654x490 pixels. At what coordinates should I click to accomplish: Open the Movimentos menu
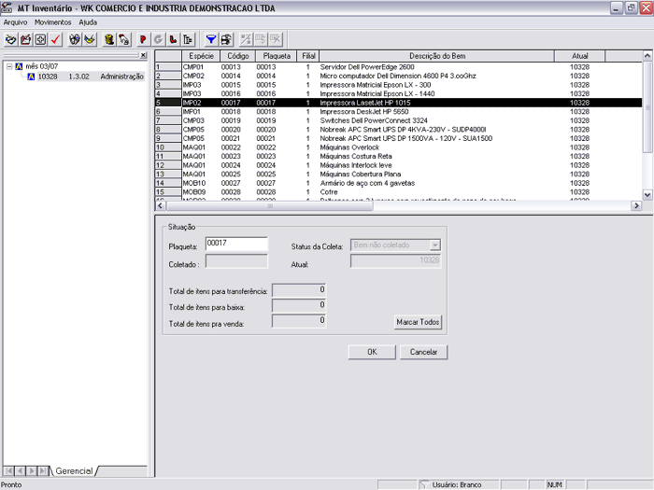(53, 21)
